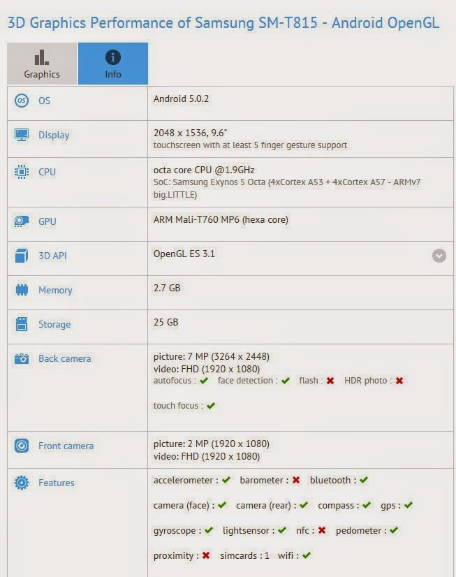Click the compass green check mark

coord(367,505)
